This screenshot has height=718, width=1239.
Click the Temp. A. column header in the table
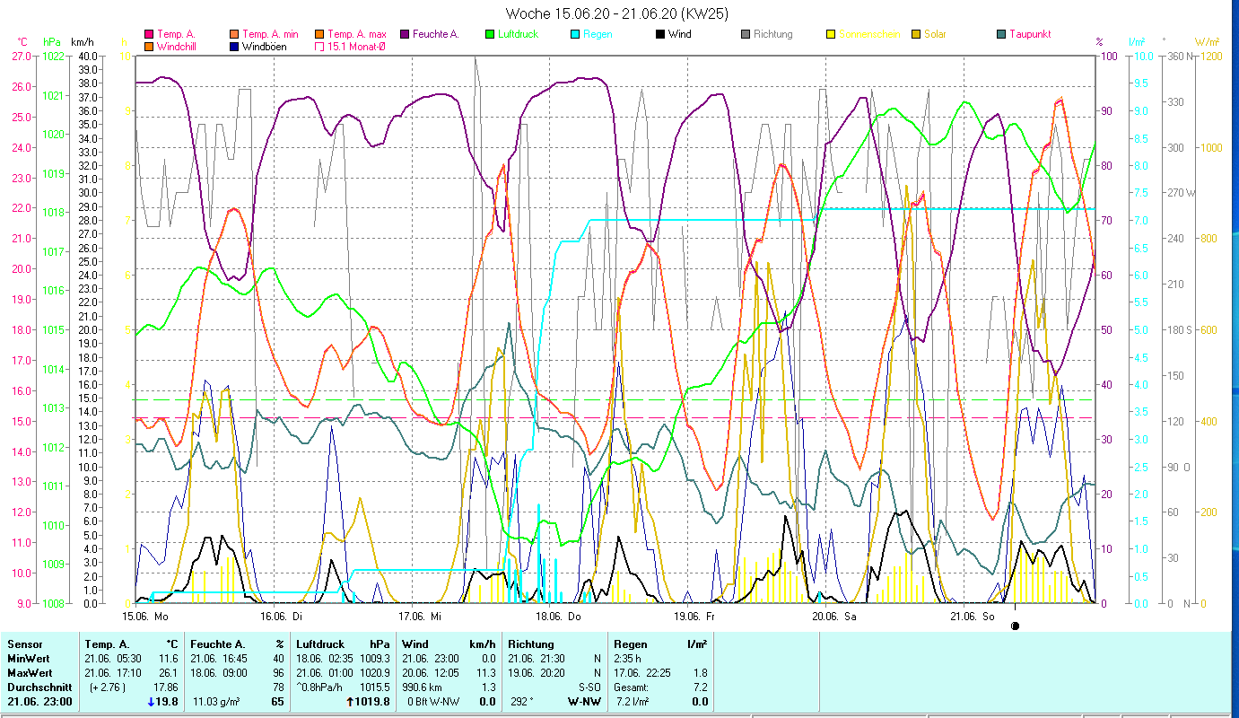107,644
